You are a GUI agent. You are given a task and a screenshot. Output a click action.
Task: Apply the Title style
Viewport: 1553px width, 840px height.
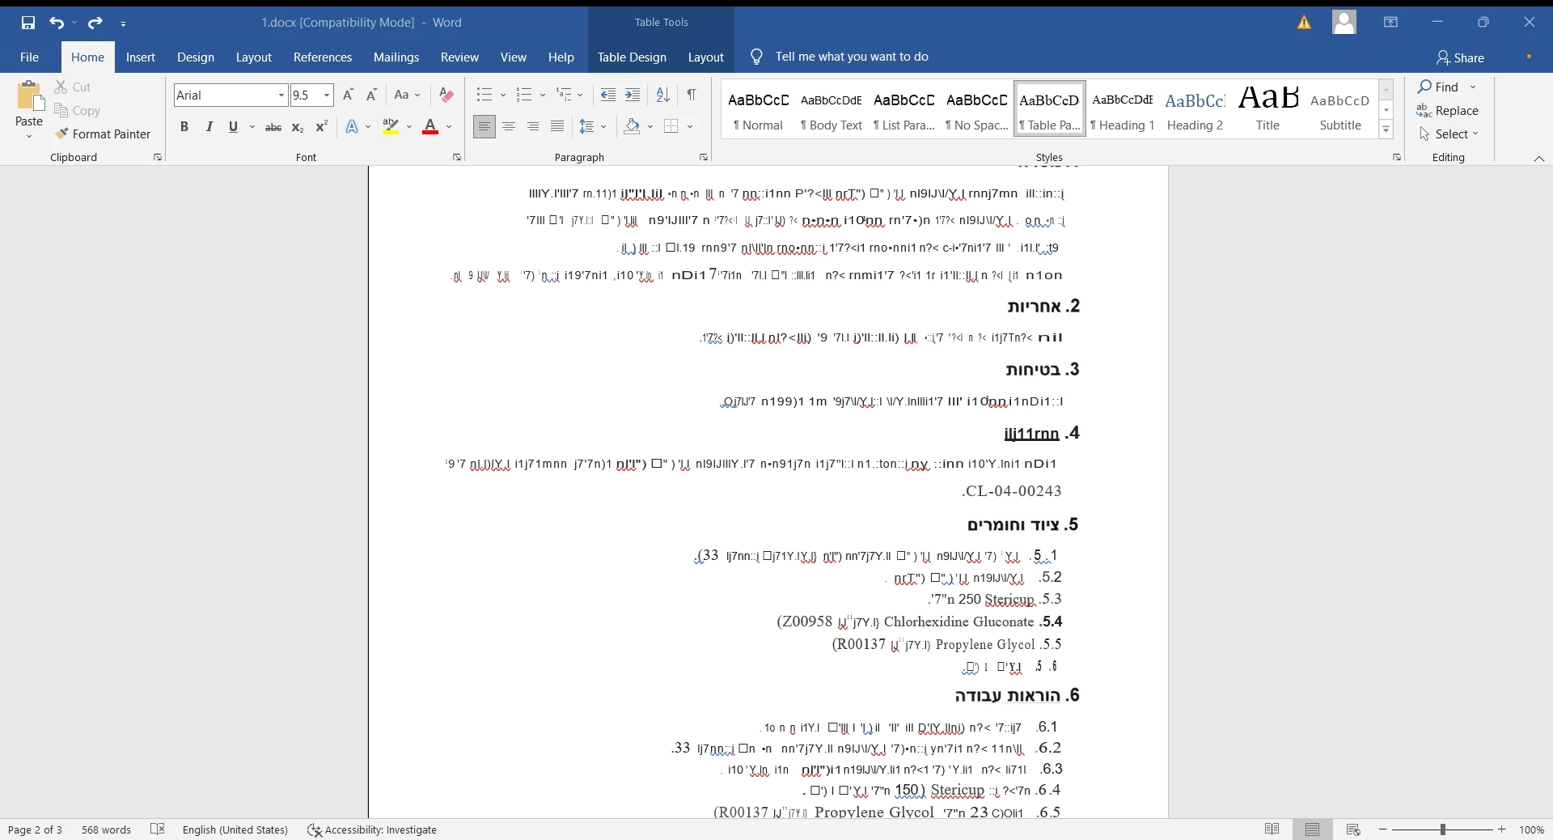[1268, 109]
